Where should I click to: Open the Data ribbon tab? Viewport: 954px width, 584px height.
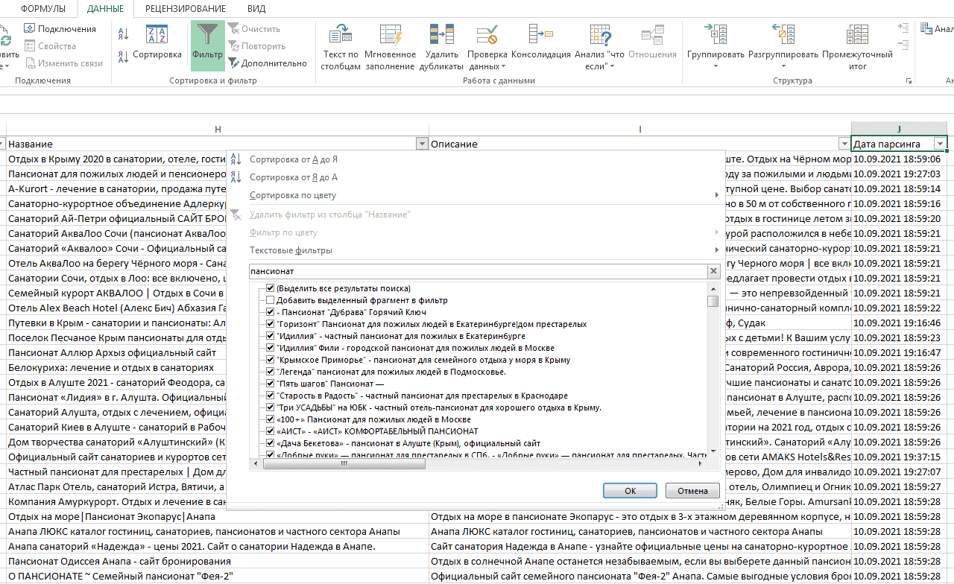tap(105, 9)
